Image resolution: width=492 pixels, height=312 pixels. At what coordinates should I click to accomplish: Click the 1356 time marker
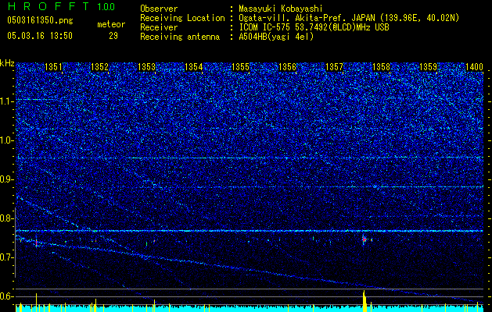[x=287, y=67]
